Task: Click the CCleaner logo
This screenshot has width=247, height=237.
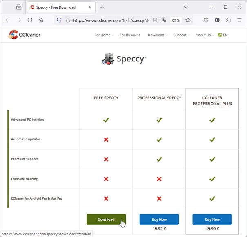Action: (x=24, y=35)
